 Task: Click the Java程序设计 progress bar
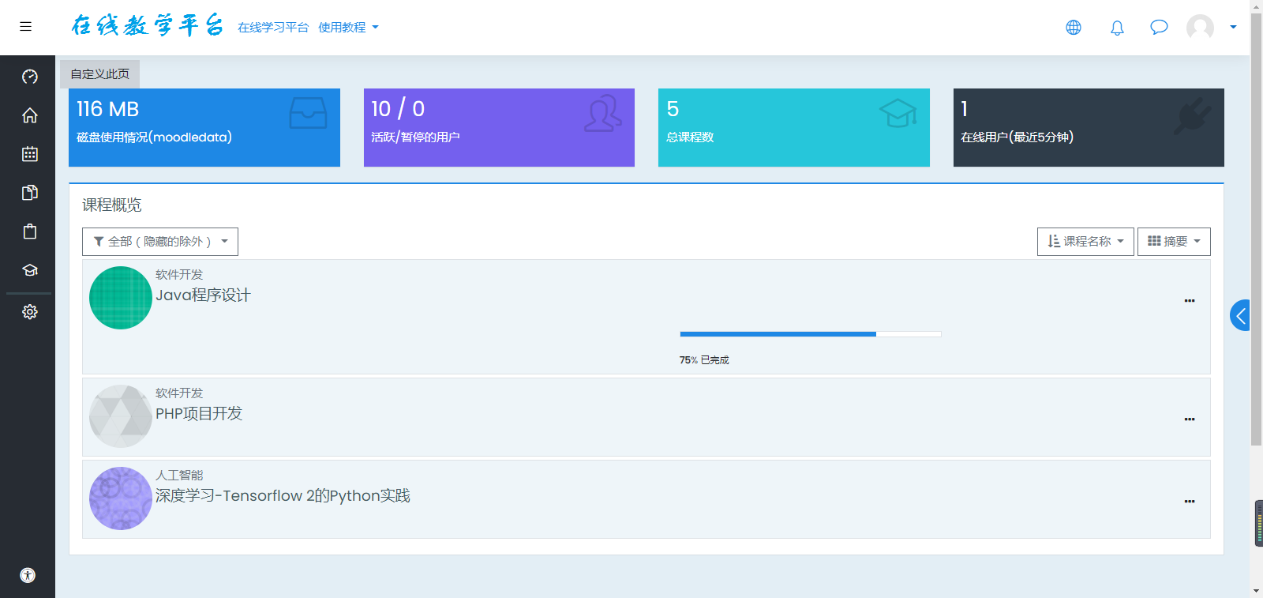[x=811, y=334]
